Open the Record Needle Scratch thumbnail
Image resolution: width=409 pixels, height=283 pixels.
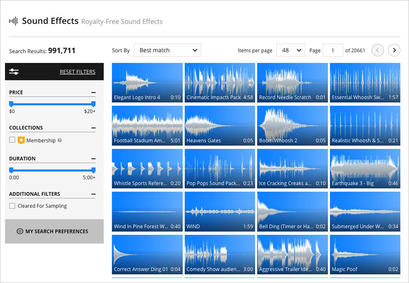click(292, 83)
